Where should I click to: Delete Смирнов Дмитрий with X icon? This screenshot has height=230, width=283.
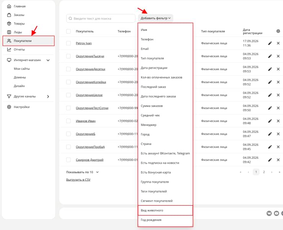[278, 160]
